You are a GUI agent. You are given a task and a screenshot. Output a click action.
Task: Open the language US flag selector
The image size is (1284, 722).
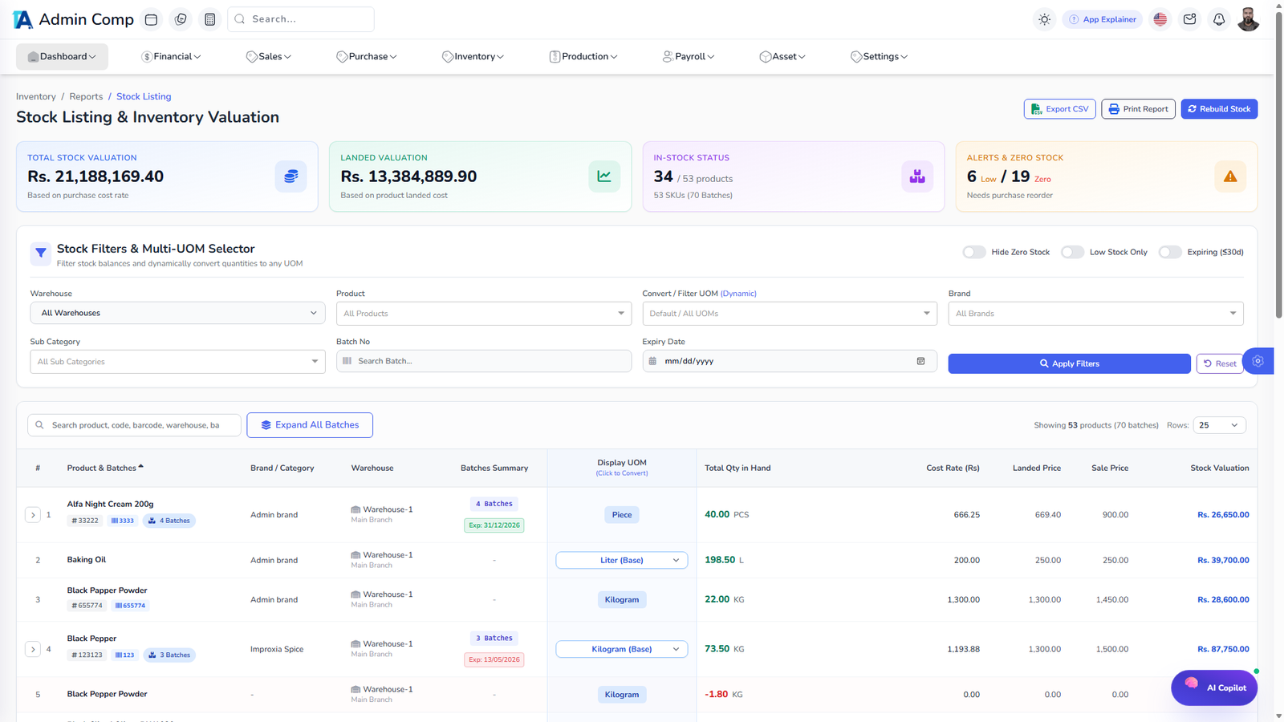pos(1160,19)
